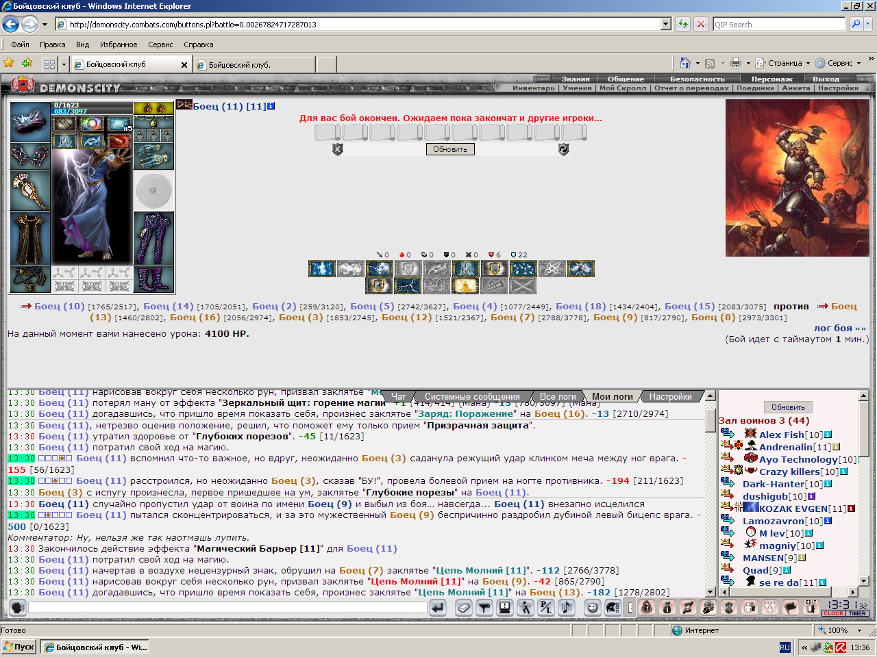Click the bracers equipment slot
Viewport: 877px width, 657px height.
coord(30,156)
